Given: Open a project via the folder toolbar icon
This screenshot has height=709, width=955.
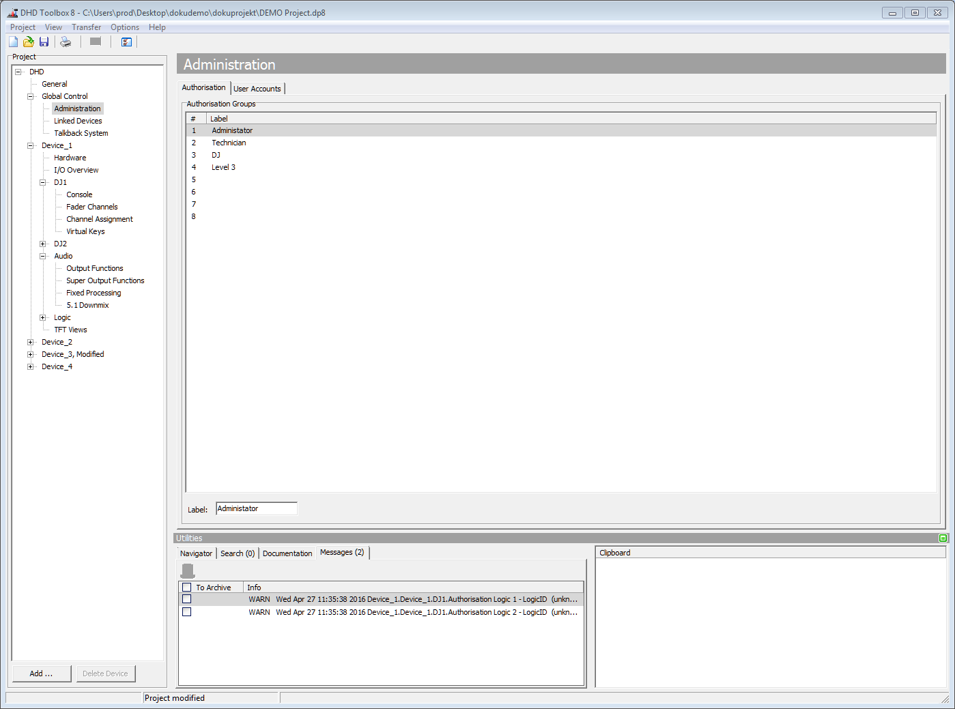Looking at the screenshot, I should point(28,42).
